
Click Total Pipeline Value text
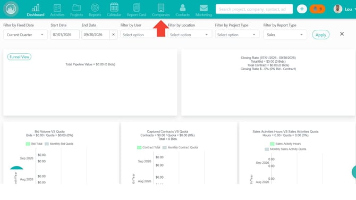pos(90,64)
